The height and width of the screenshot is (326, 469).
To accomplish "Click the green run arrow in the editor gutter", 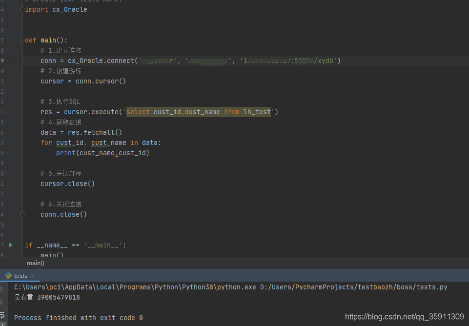I will (11, 244).
